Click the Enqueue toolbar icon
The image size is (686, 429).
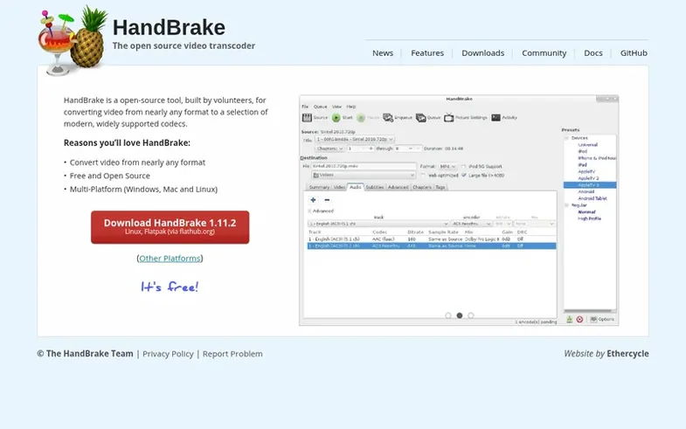click(388, 118)
